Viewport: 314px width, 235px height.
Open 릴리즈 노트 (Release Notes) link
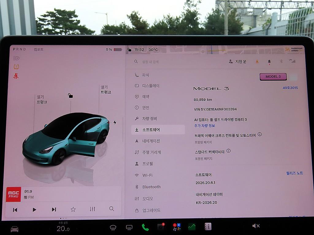point(295,173)
